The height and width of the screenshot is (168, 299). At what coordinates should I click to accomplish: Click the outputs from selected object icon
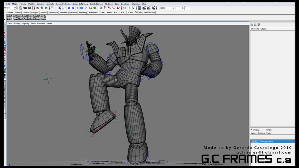[x=129, y=8]
